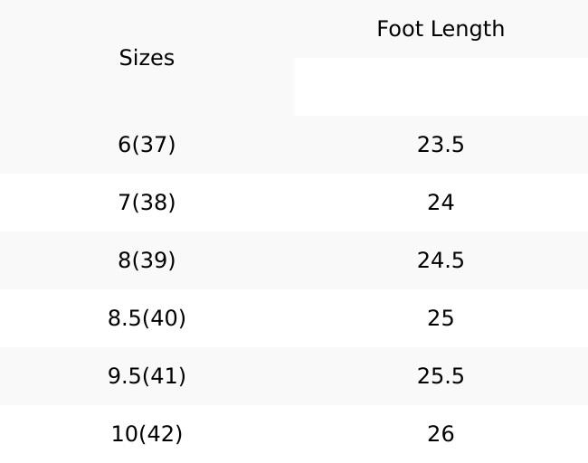Image resolution: width=588 pixels, height=463 pixels.
Task: Click the 23.5 foot length value
Action: point(441,145)
